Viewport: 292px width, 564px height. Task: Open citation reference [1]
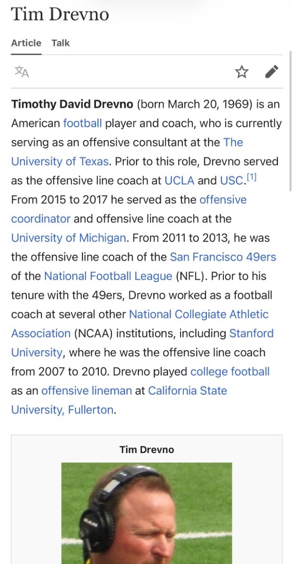pyautogui.click(x=252, y=178)
